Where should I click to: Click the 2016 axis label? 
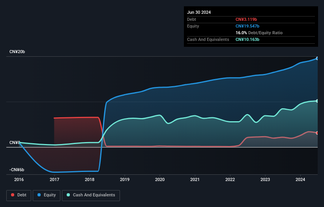(x=19, y=179)
